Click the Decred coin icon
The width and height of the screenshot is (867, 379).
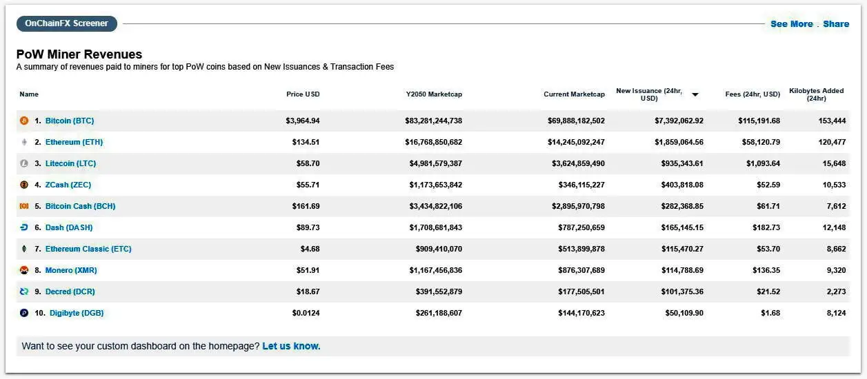click(24, 291)
